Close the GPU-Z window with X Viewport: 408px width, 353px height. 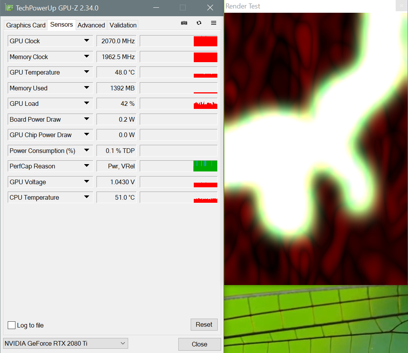coord(210,8)
